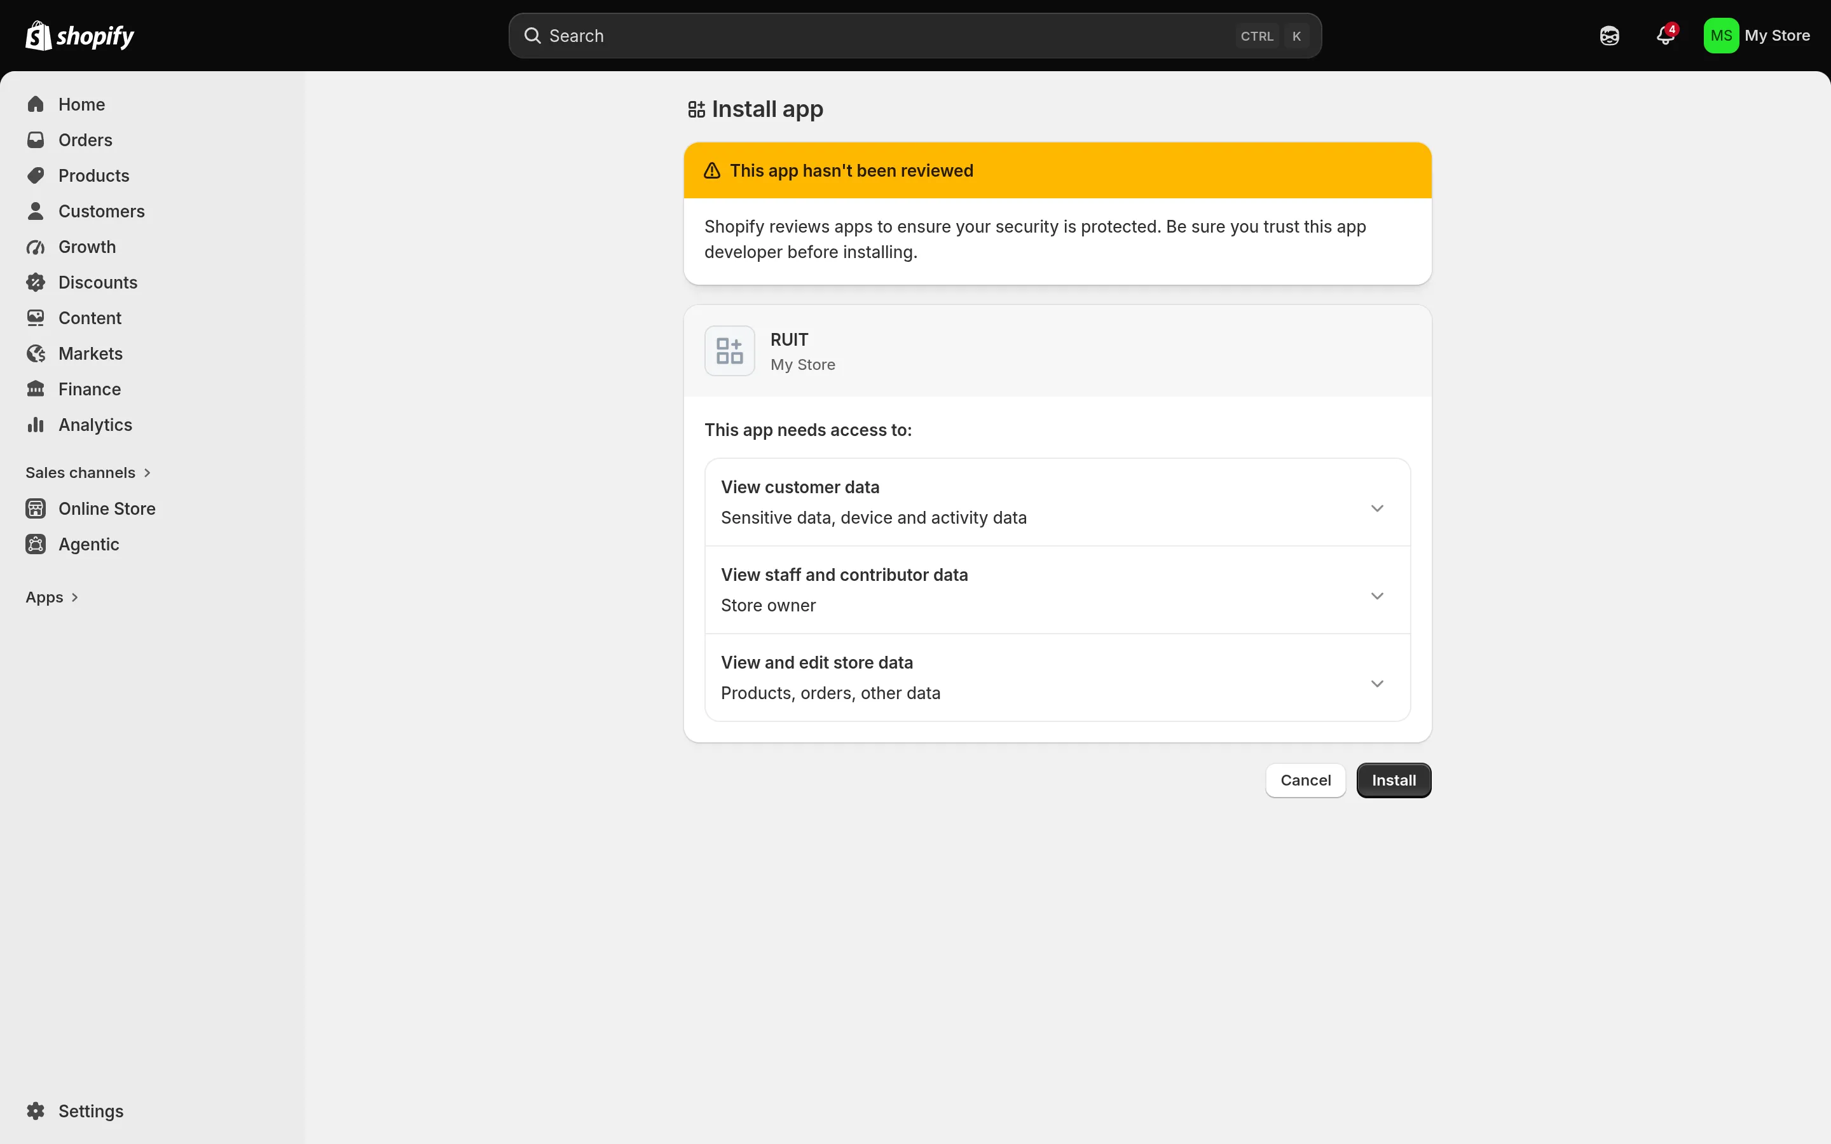Click the Settings gear icon
The width and height of the screenshot is (1831, 1144).
click(36, 1111)
